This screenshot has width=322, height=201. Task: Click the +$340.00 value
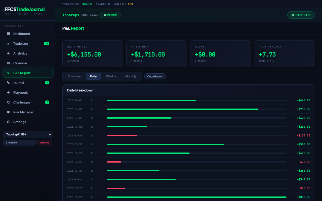(x=303, y=179)
